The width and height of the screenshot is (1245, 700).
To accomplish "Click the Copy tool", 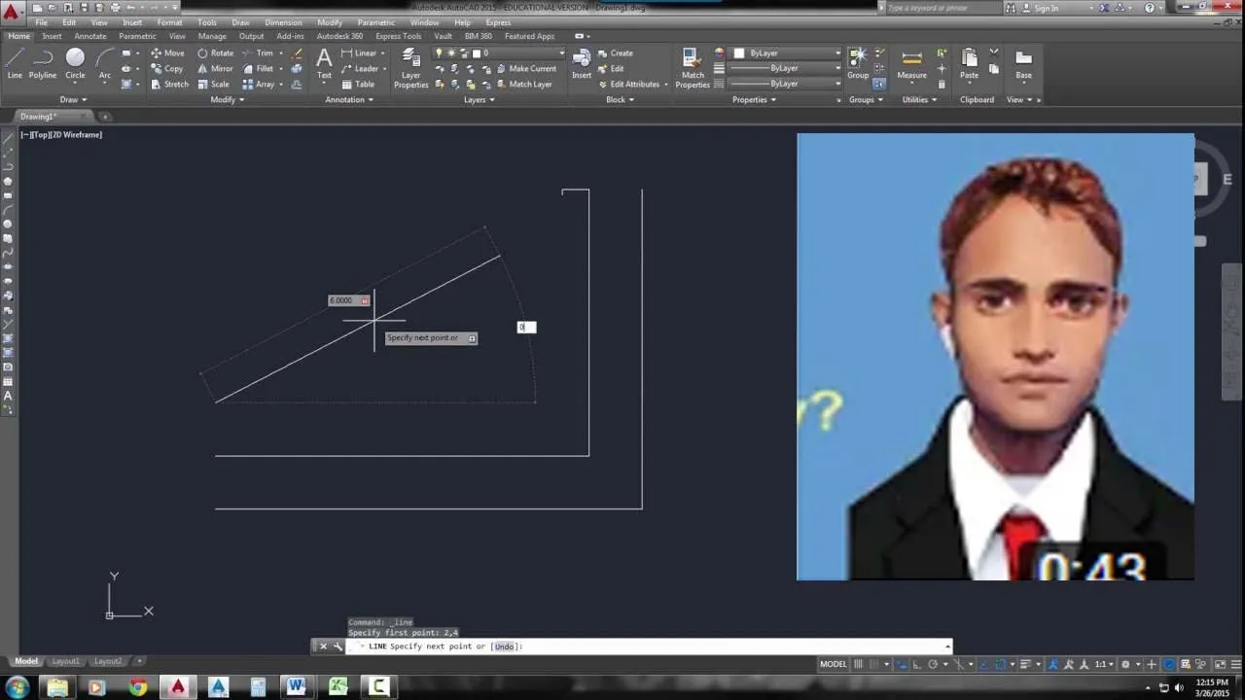I will tap(167, 69).
